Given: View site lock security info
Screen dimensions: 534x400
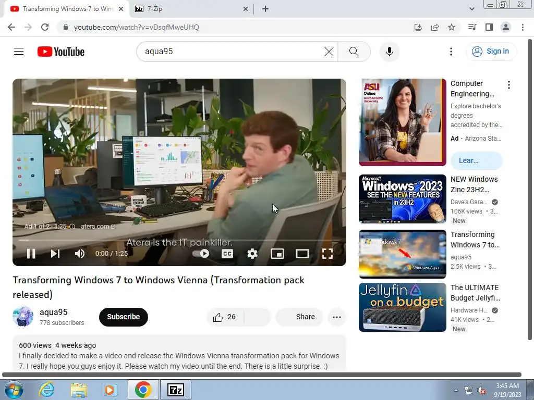Looking at the screenshot, I should click(66, 27).
